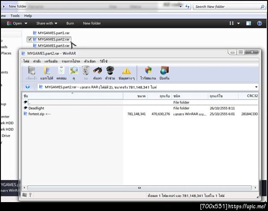Sort by the ถูกแก้ไข (Modified) column header
The height and width of the screenshot is (211, 268).
[223, 96]
